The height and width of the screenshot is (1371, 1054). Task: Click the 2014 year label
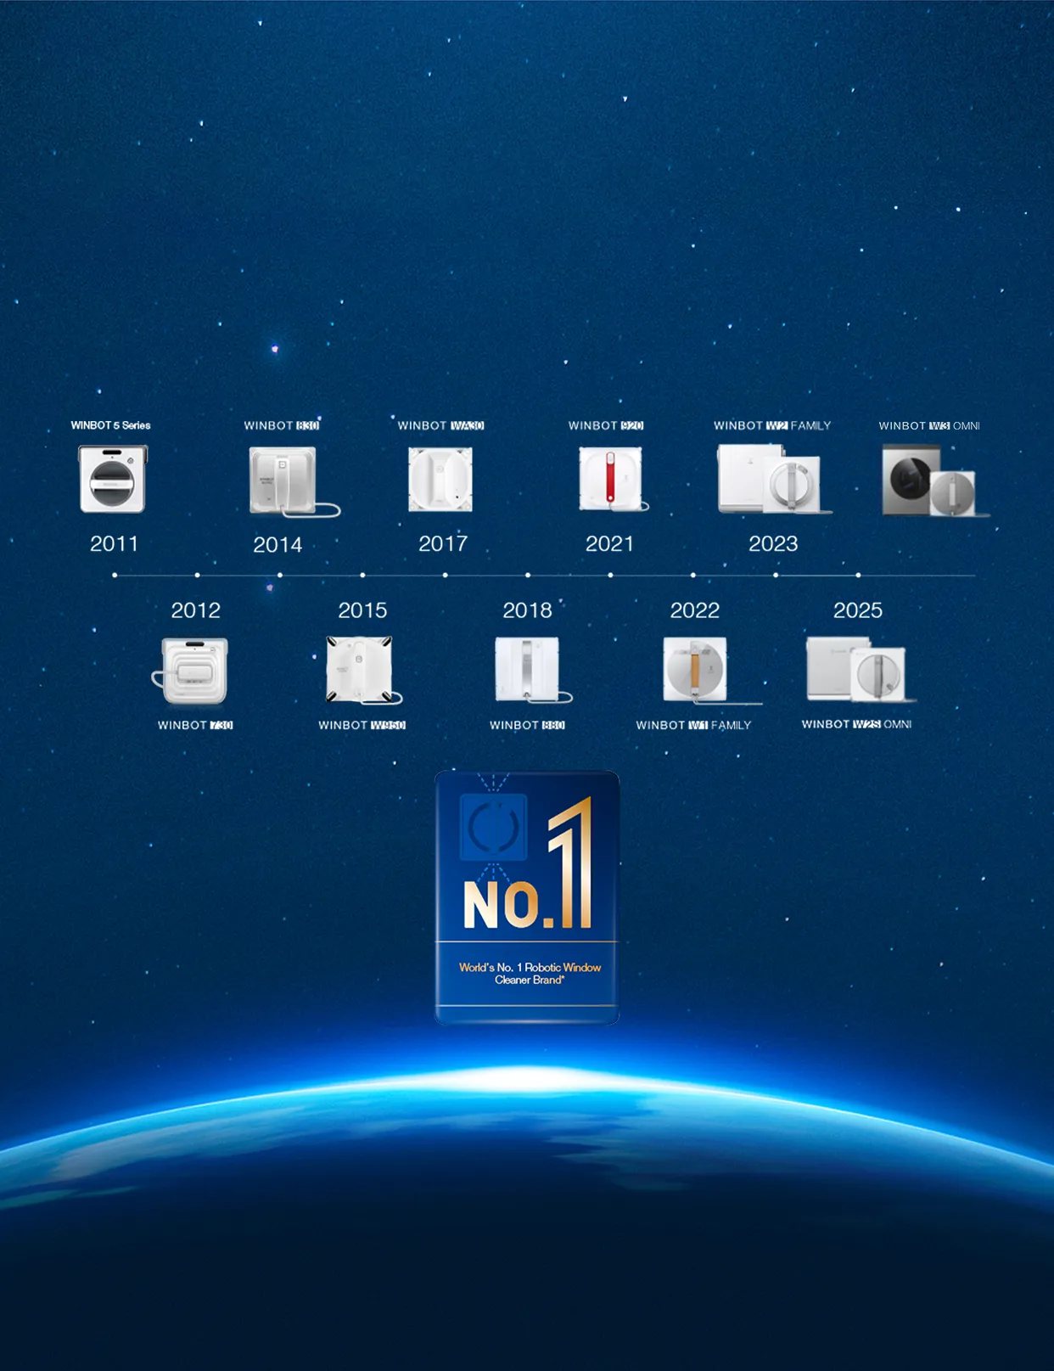[278, 545]
